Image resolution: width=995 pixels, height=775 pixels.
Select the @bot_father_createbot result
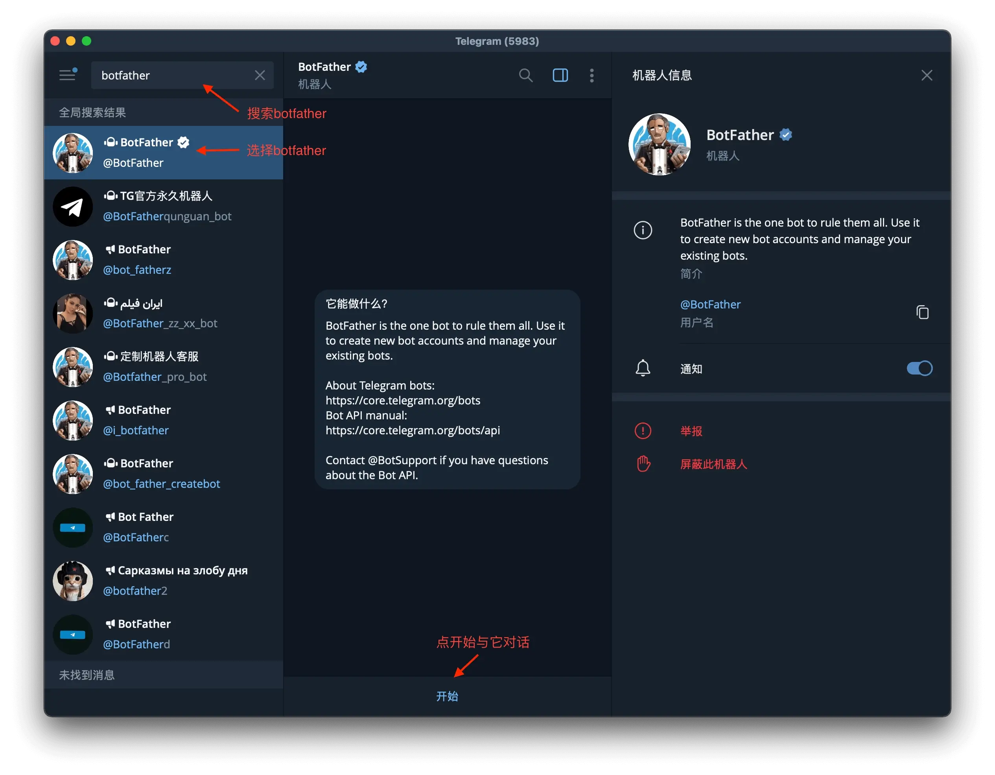click(164, 473)
